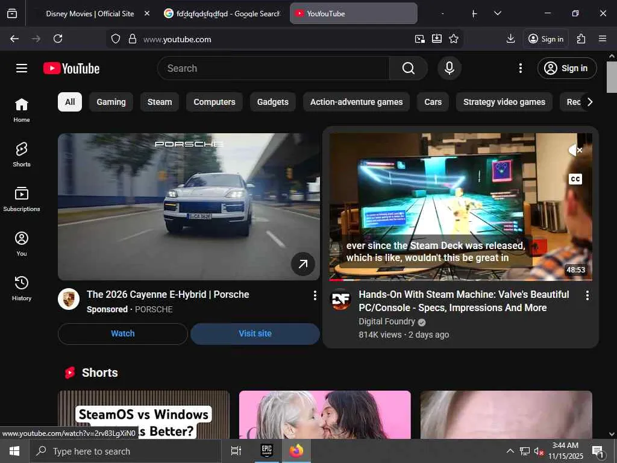Select the Gadgets filter chip
The image size is (617, 463).
click(x=273, y=102)
